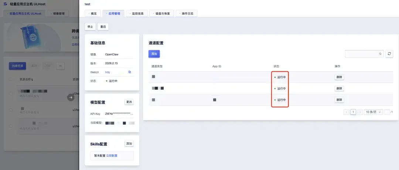
Task: Select the 轻量应用云主机 ULHost background tab
Action: (24, 13)
